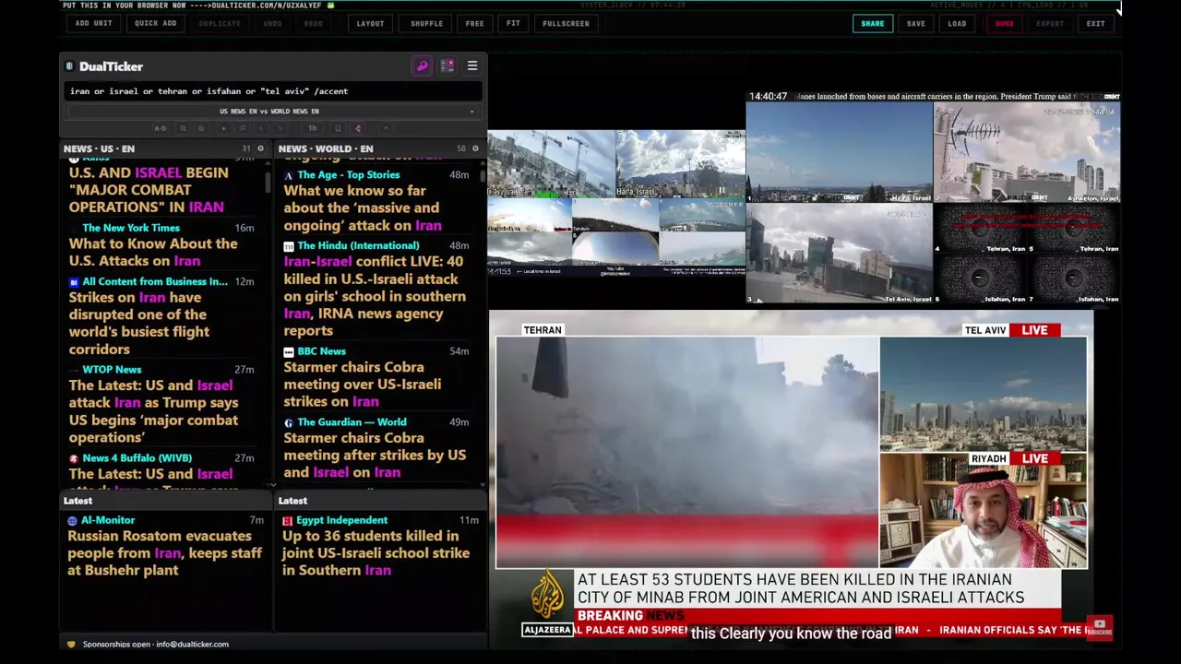Toggle the highlighted pink branch icon
1181x664 pixels.
tap(358, 128)
